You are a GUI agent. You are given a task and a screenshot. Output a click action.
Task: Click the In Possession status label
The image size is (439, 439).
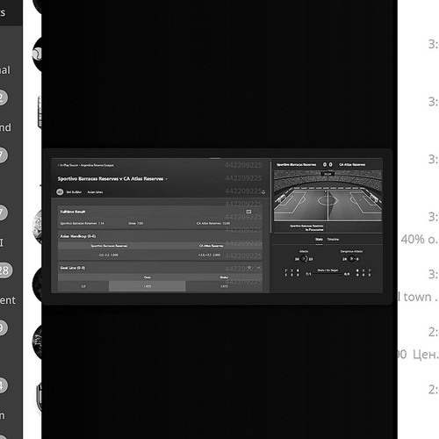[x=314, y=230]
